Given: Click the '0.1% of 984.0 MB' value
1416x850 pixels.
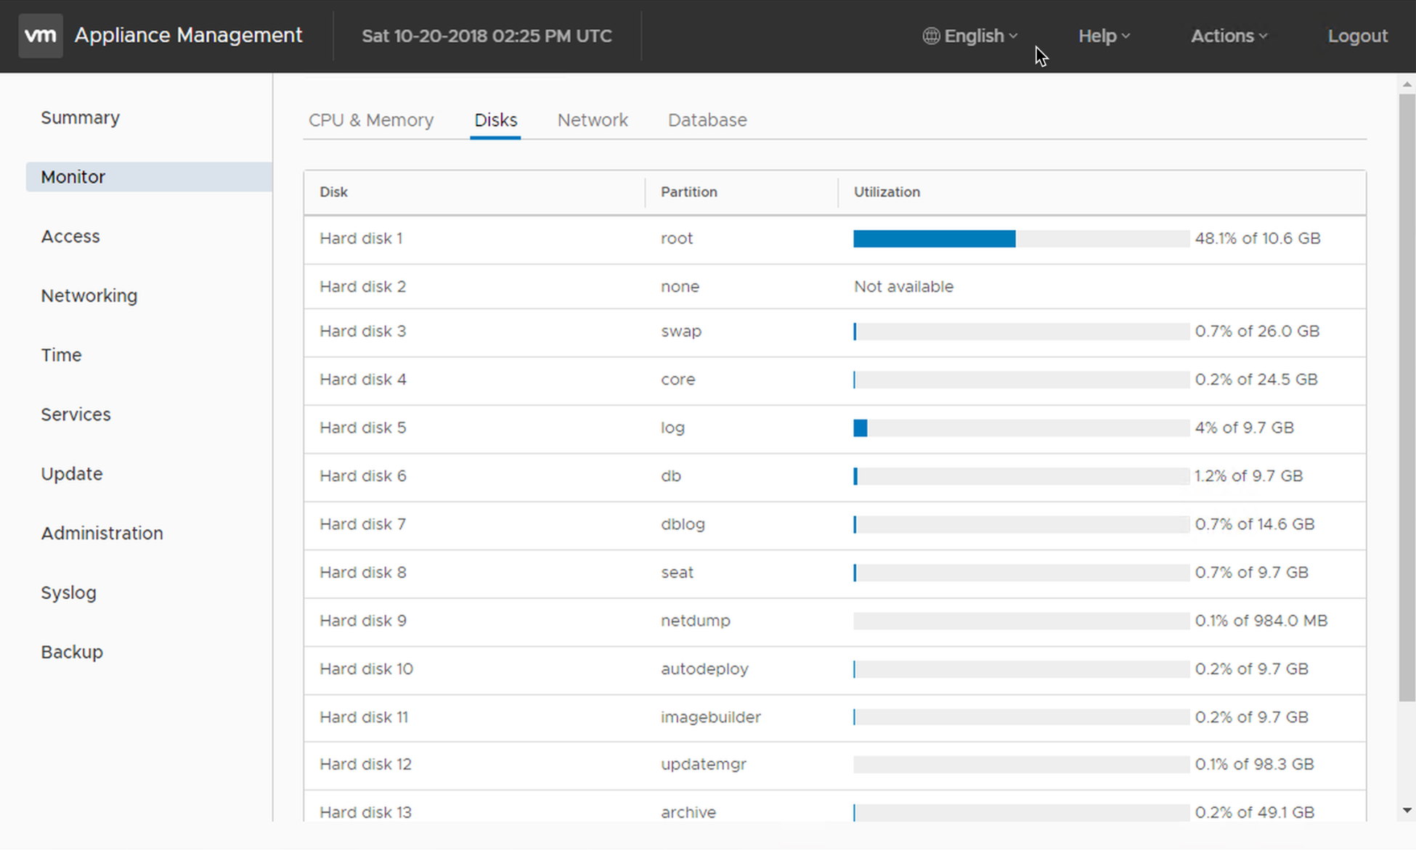Looking at the screenshot, I should tap(1261, 621).
